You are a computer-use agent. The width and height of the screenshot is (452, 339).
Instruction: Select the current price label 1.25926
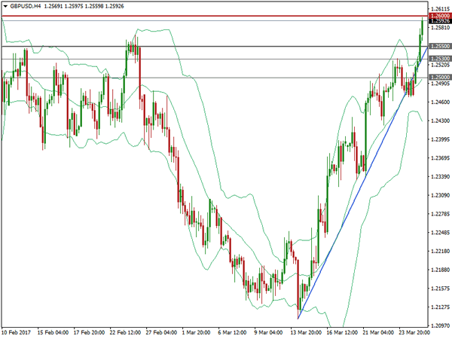[x=440, y=21]
